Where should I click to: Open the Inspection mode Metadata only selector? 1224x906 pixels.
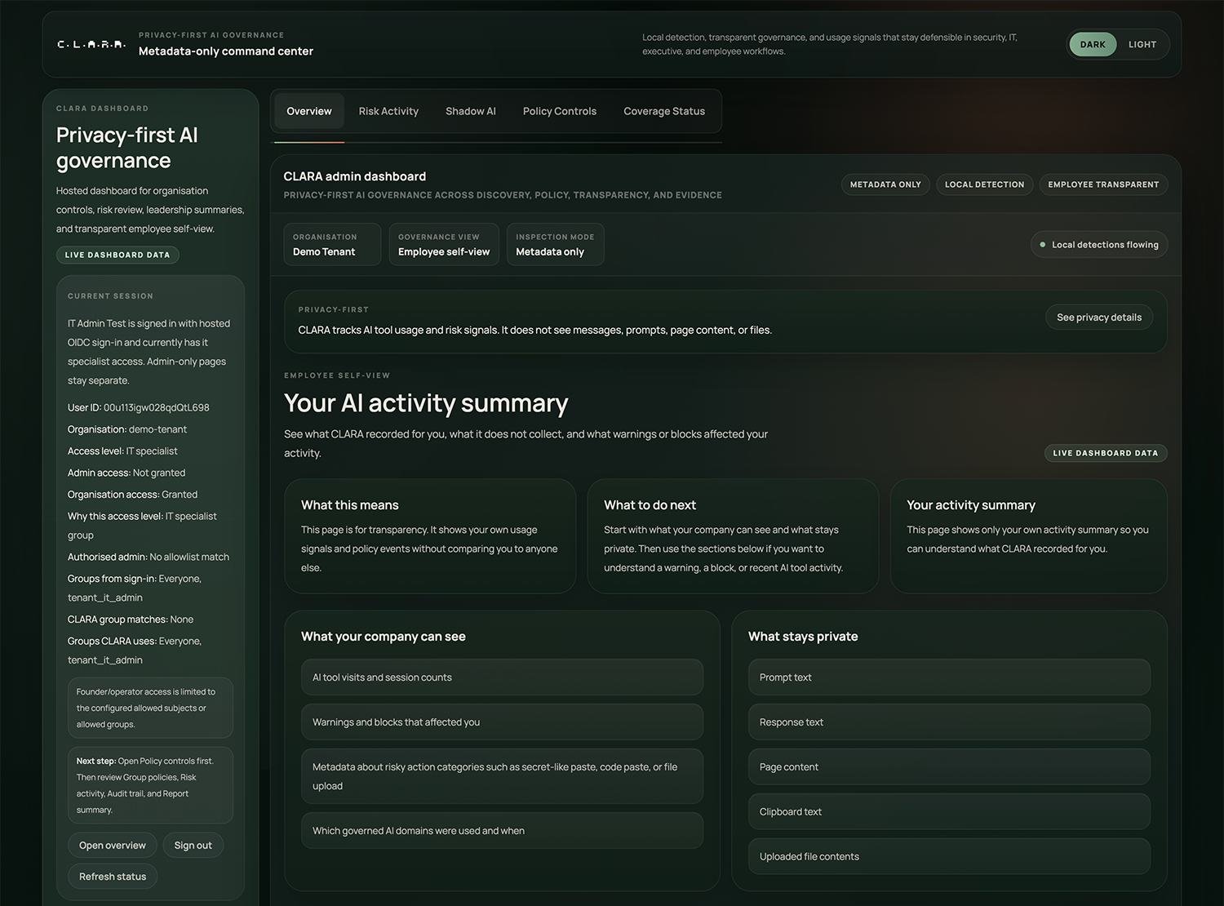(555, 244)
